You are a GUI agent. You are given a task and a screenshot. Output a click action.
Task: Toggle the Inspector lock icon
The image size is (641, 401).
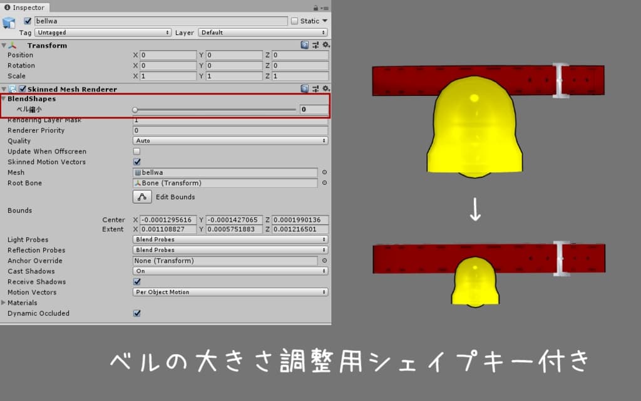pos(315,8)
